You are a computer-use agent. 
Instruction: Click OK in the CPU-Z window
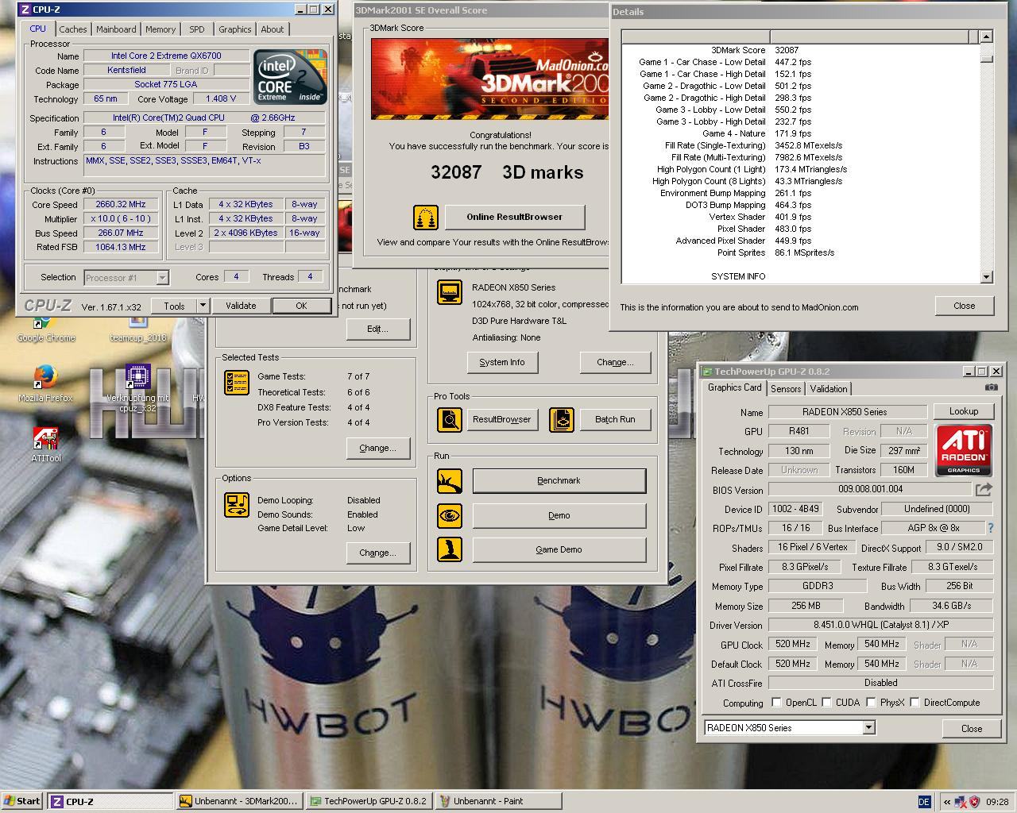click(x=301, y=306)
